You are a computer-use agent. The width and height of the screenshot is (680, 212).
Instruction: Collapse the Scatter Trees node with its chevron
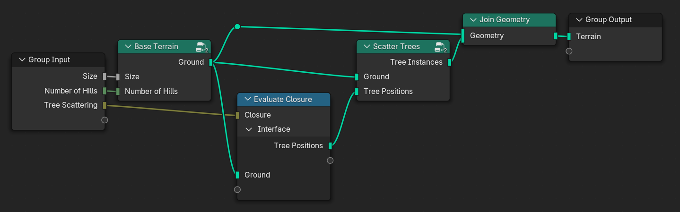coord(366,47)
